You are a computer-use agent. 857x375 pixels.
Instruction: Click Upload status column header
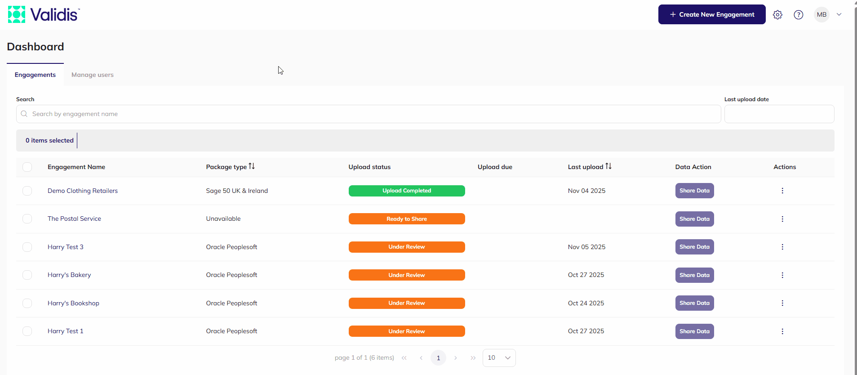pos(369,167)
